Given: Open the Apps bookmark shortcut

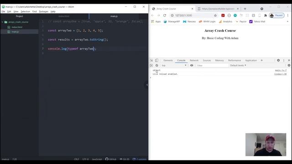Looking at the screenshot, I should point(156,21).
